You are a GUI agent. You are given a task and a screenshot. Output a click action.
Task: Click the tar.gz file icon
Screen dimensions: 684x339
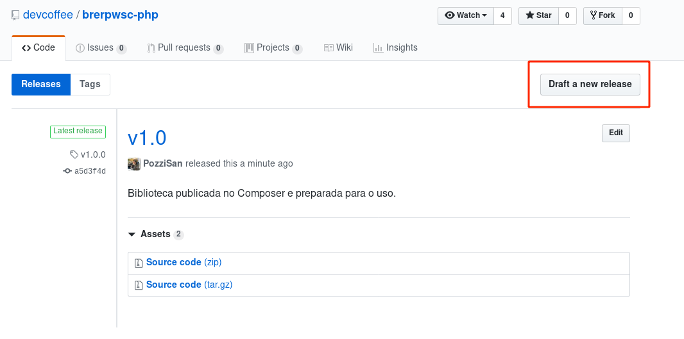[x=139, y=285]
